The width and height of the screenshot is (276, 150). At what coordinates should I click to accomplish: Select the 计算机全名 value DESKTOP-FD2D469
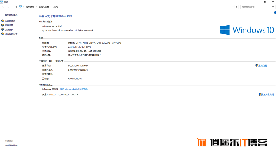pyautogui.click(x=78, y=70)
